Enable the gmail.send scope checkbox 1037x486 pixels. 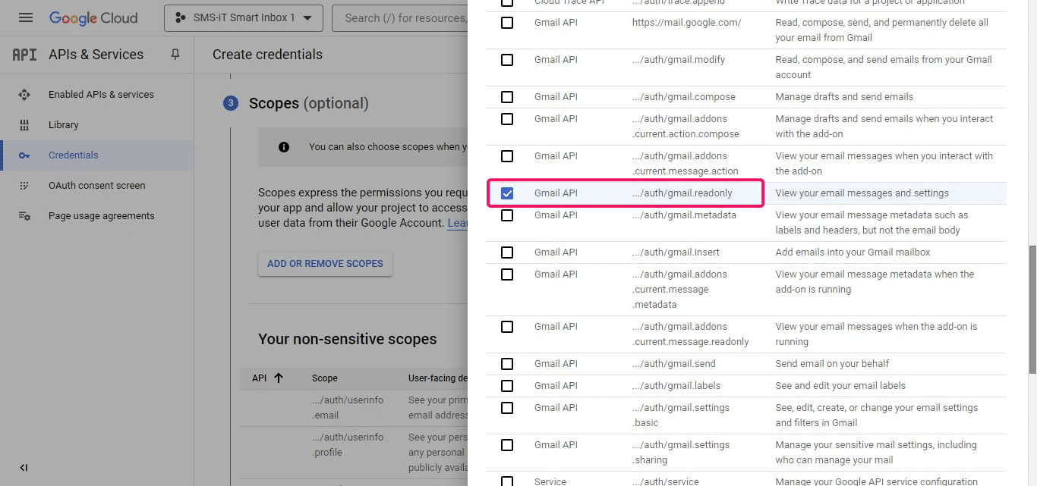(506, 363)
